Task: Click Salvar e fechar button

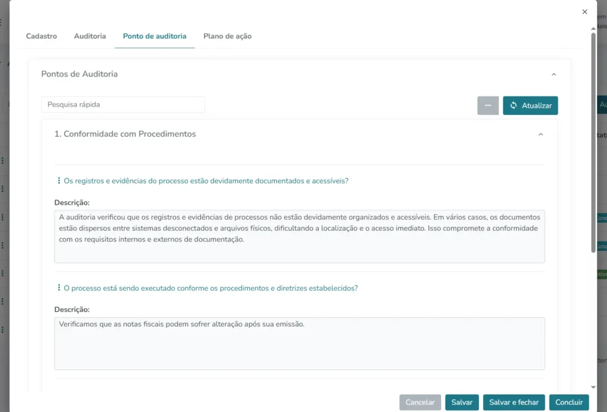Action: point(514,403)
